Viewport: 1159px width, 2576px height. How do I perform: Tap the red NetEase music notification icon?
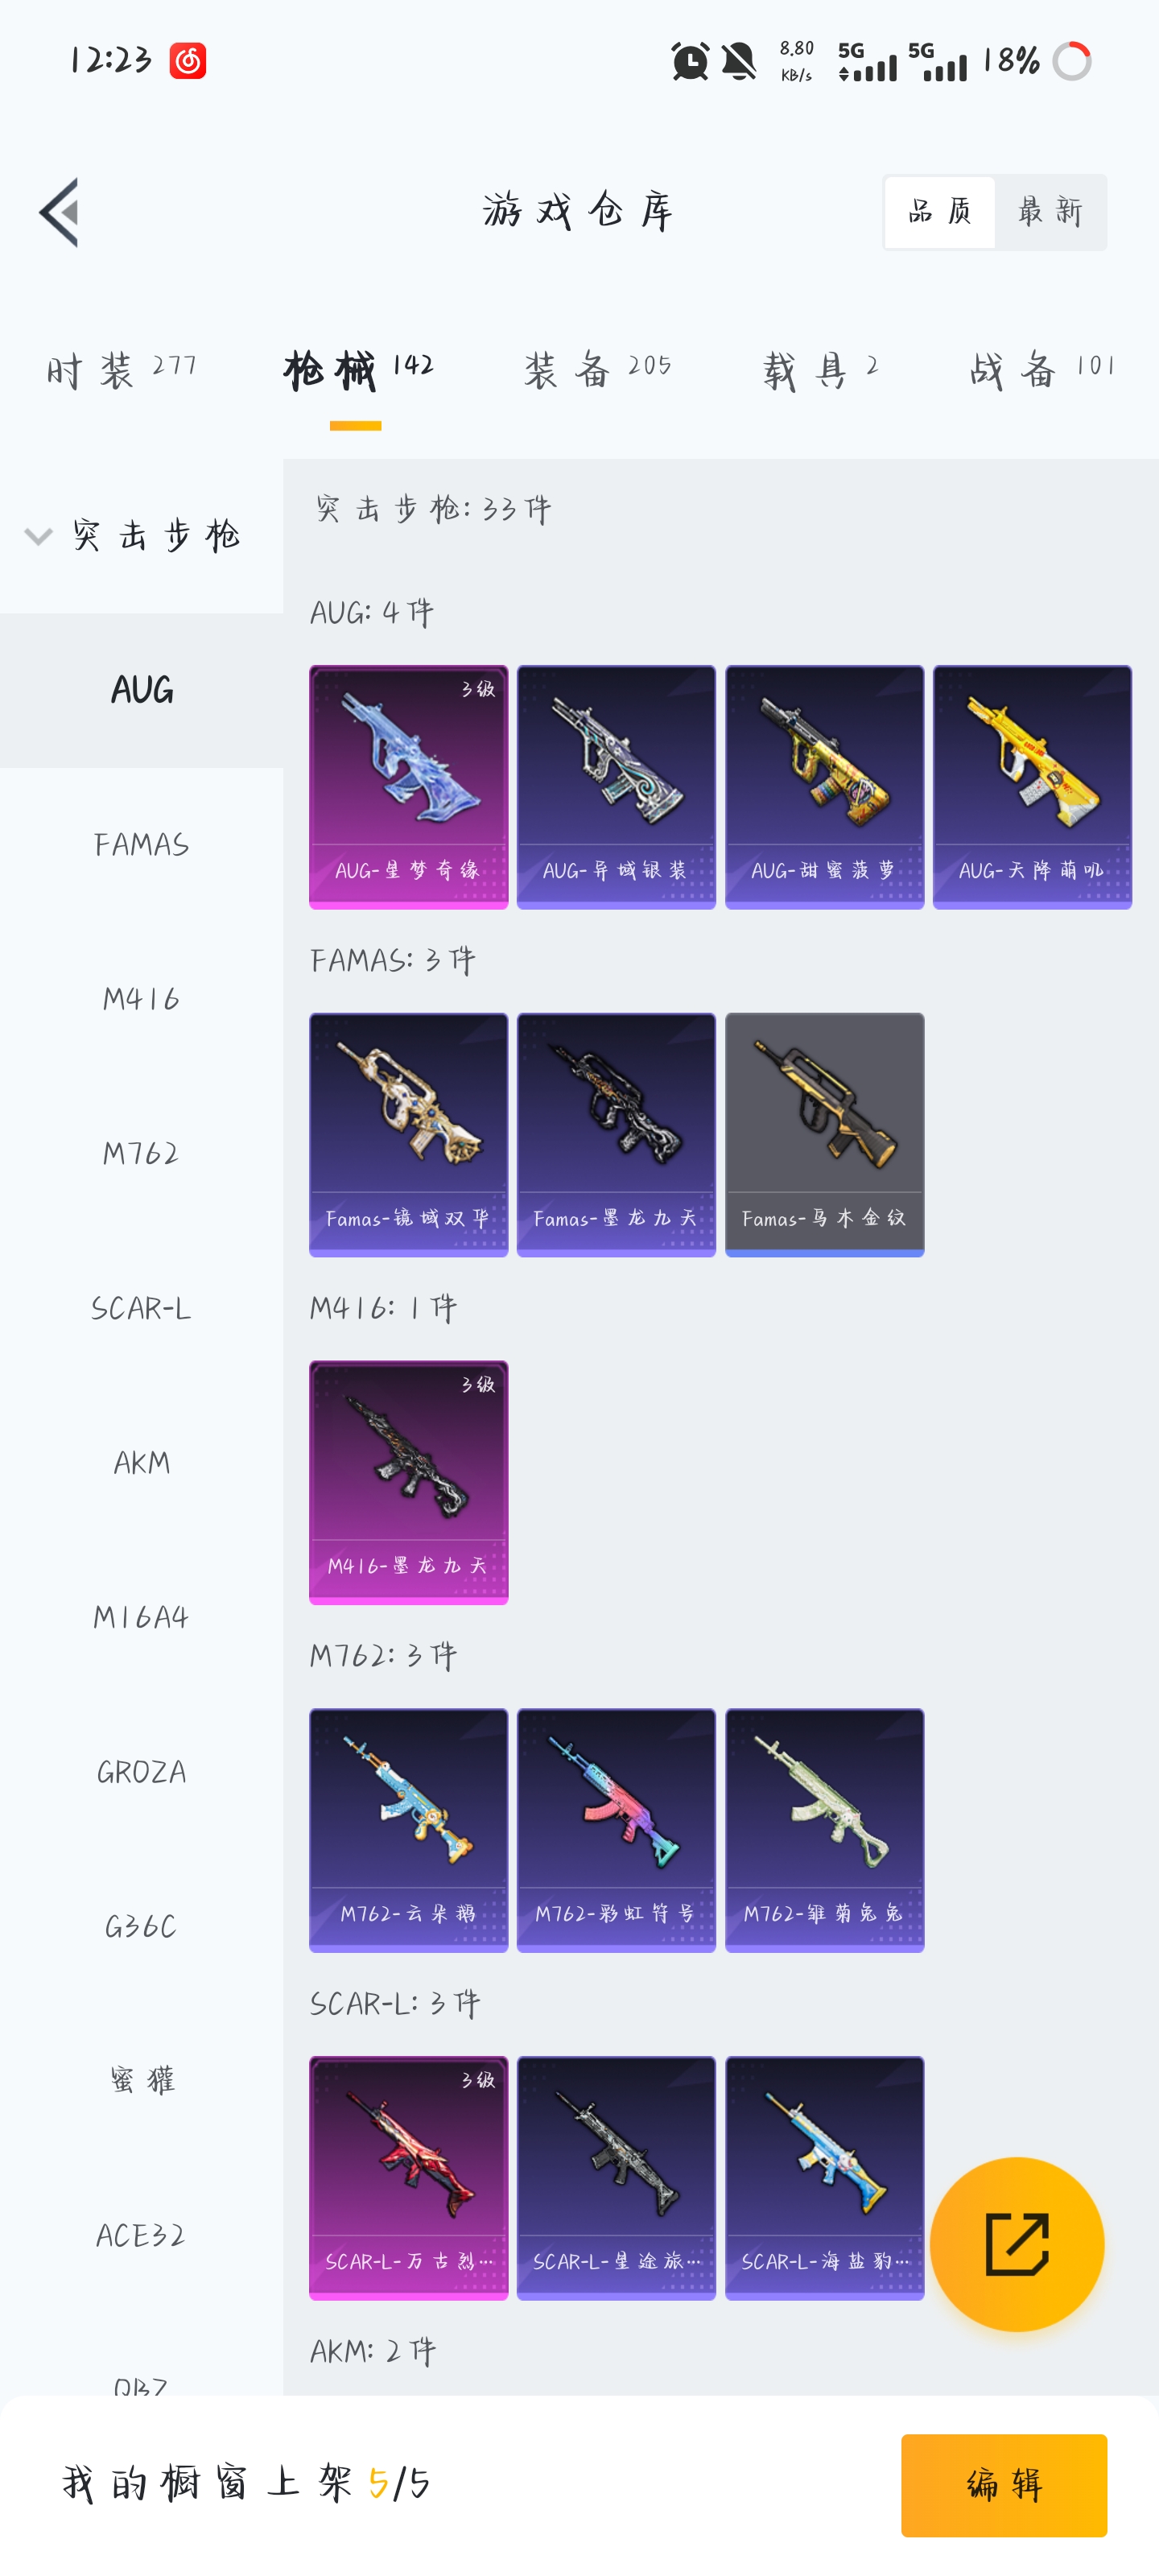click(x=187, y=61)
